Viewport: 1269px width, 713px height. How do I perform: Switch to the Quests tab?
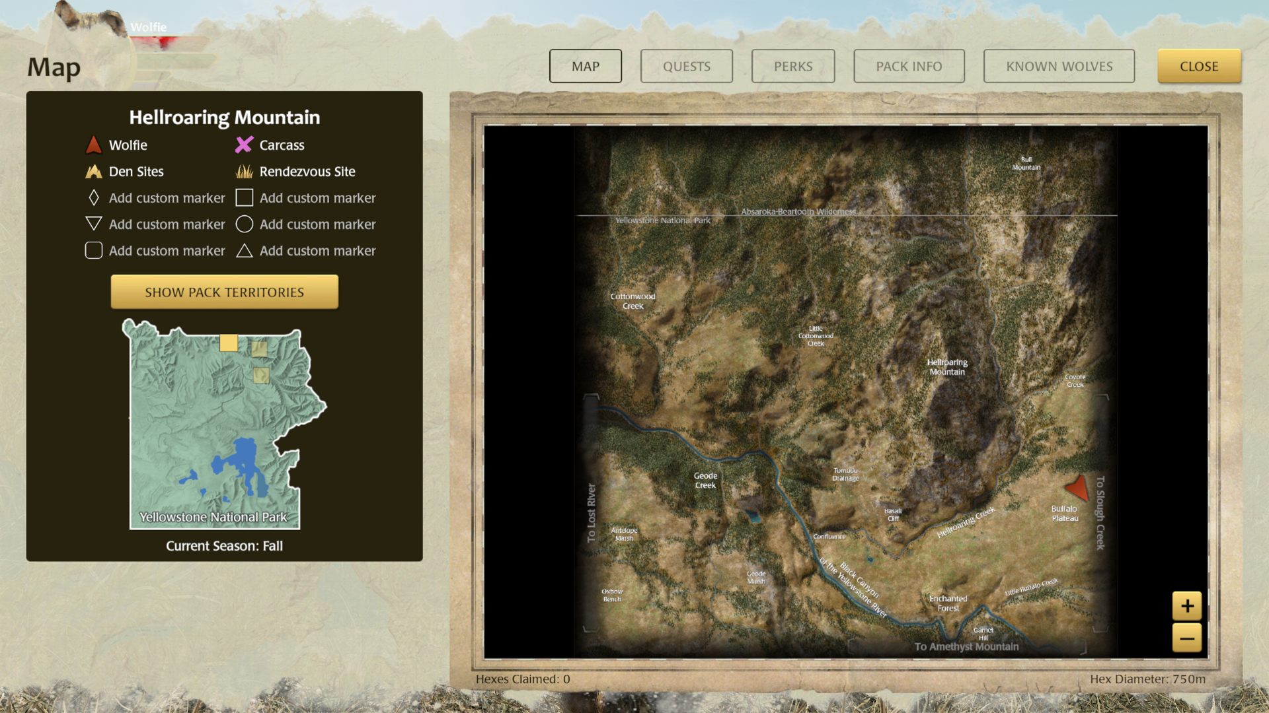[x=687, y=66]
